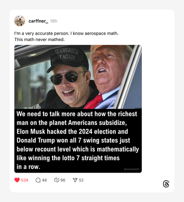184x202 pixels.
Task: Open Threads via the logo icon
Action: coord(166,184)
